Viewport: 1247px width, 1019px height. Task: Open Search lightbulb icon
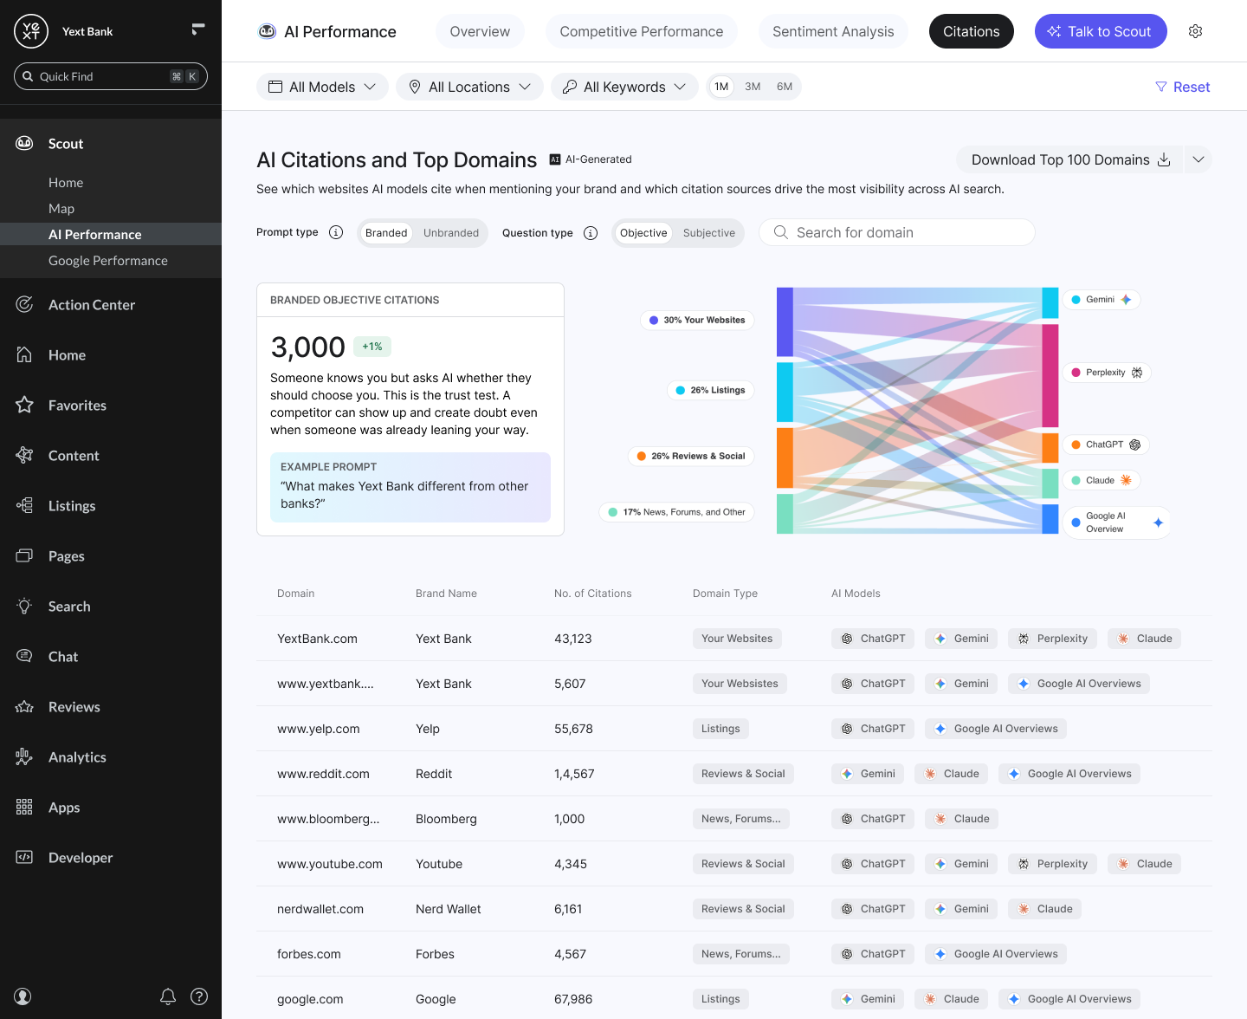[x=24, y=607]
